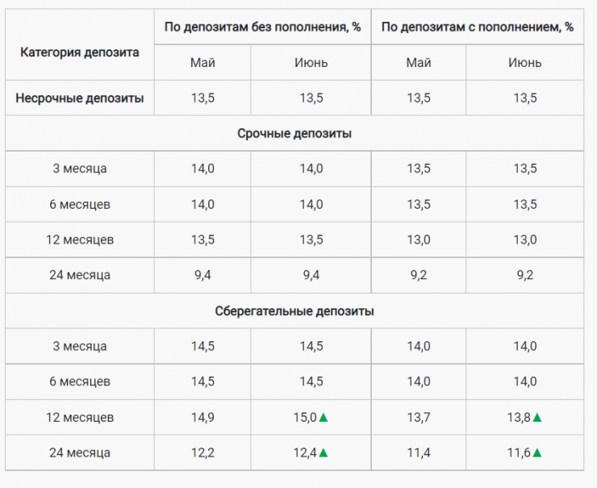
Task: Select '24 месяца' row under Срочные депозиты
Action: [x=80, y=275]
